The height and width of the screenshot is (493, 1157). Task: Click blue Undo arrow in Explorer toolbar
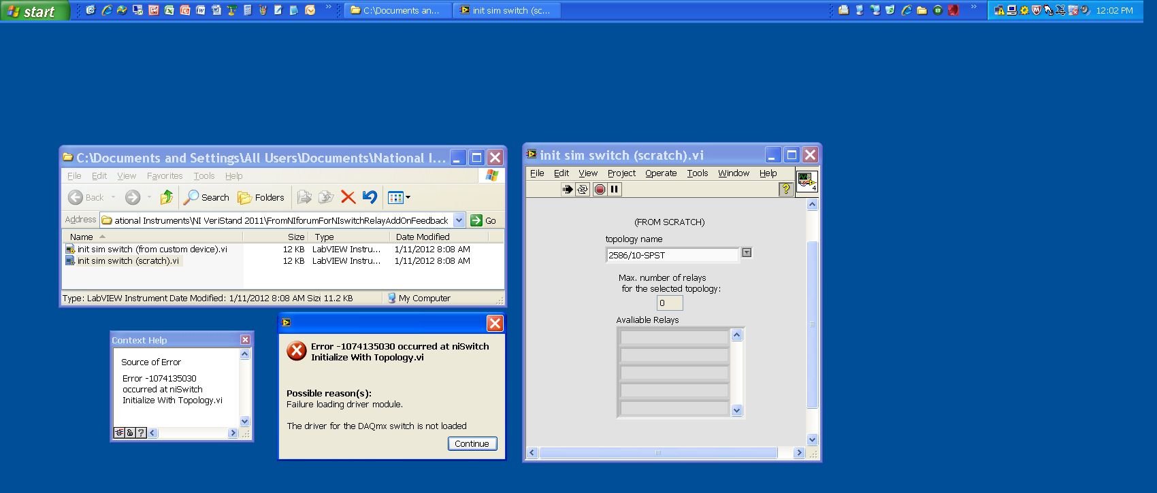[370, 197]
